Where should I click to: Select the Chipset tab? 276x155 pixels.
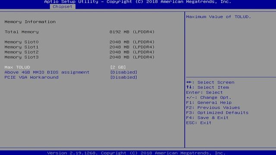pyautogui.click(x=63, y=7)
